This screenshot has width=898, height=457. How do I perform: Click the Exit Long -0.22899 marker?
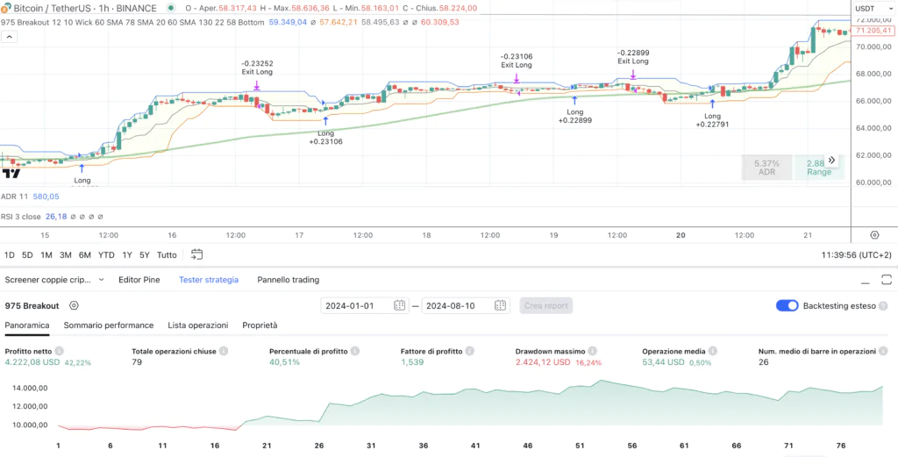point(633,75)
